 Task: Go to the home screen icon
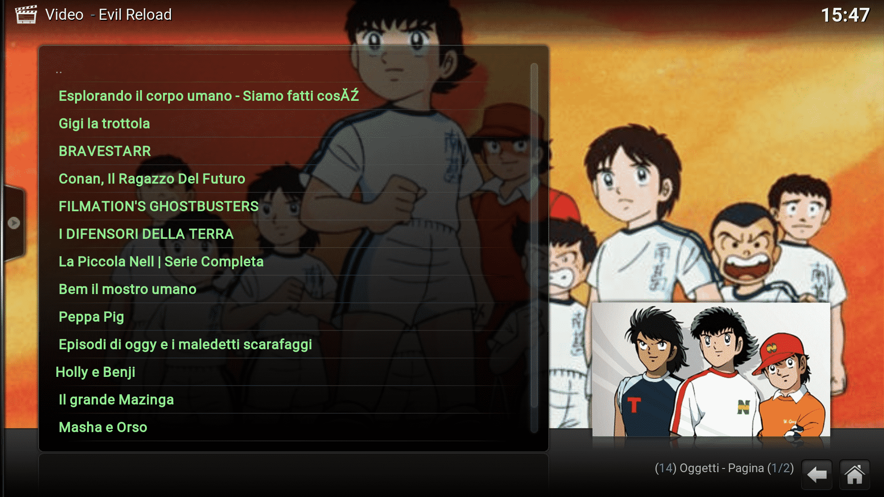coord(855,474)
